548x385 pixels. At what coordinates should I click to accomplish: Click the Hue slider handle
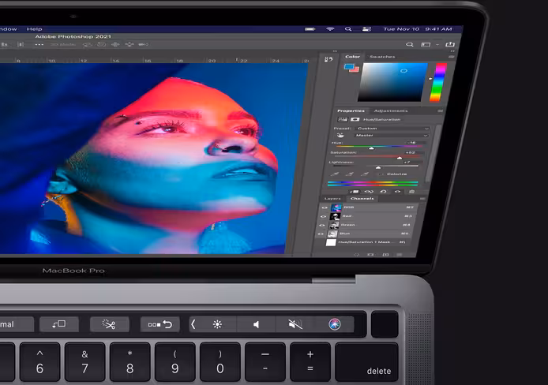coord(371,148)
